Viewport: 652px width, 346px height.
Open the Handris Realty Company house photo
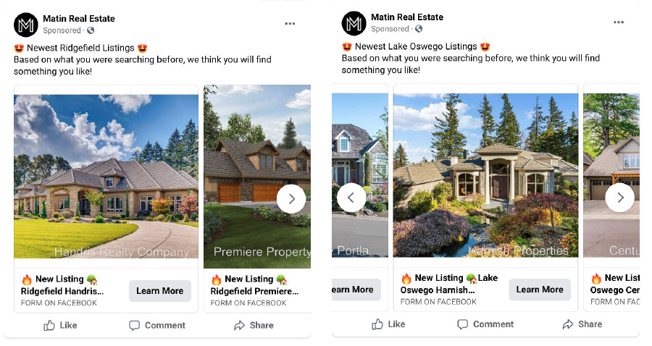(106, 177)
